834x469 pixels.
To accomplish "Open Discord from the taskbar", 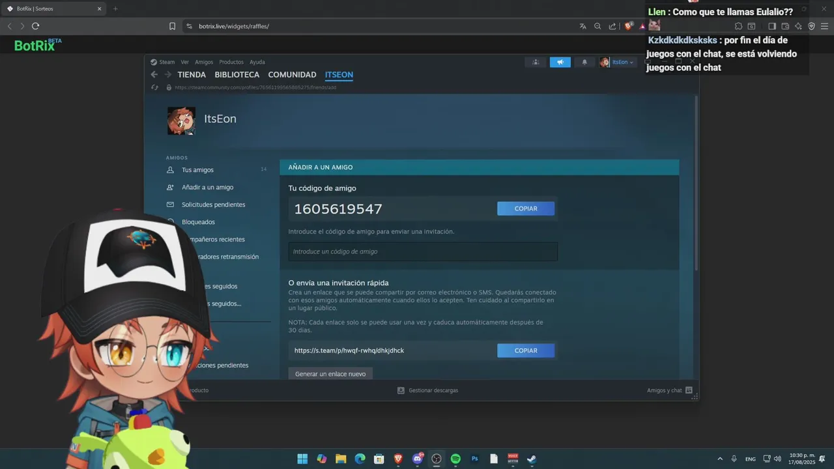I will click(418, 459).
